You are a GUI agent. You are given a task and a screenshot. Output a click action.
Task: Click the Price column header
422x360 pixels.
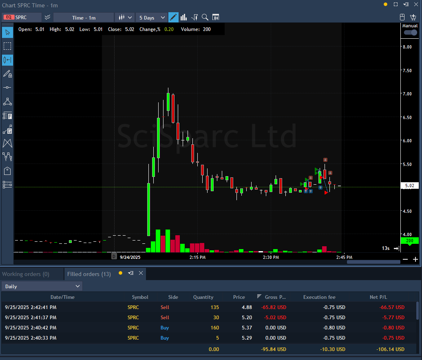pos(239,297)
